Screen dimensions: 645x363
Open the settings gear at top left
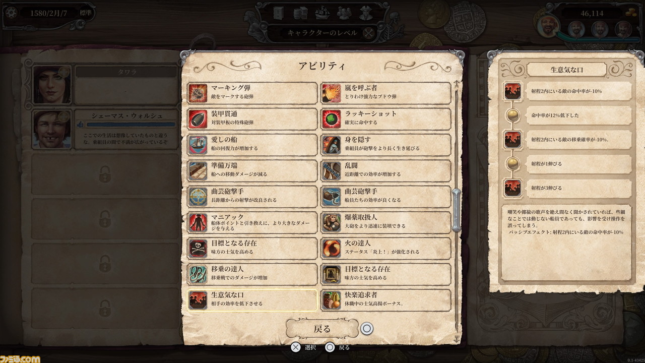(x=12, y=12)
